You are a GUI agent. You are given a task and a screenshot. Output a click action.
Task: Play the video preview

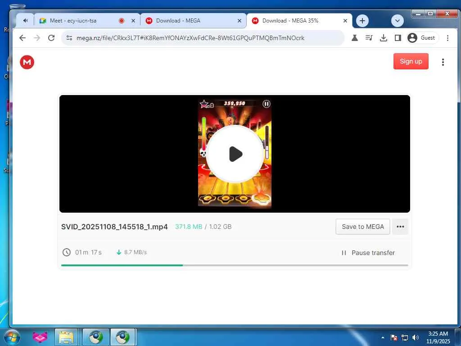235,154
